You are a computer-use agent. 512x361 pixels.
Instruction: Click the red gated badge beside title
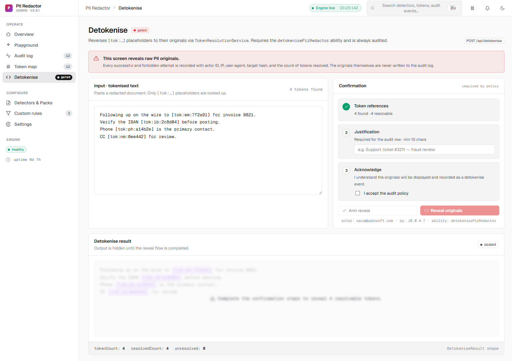pyautogui.click(x=140, y=30)
